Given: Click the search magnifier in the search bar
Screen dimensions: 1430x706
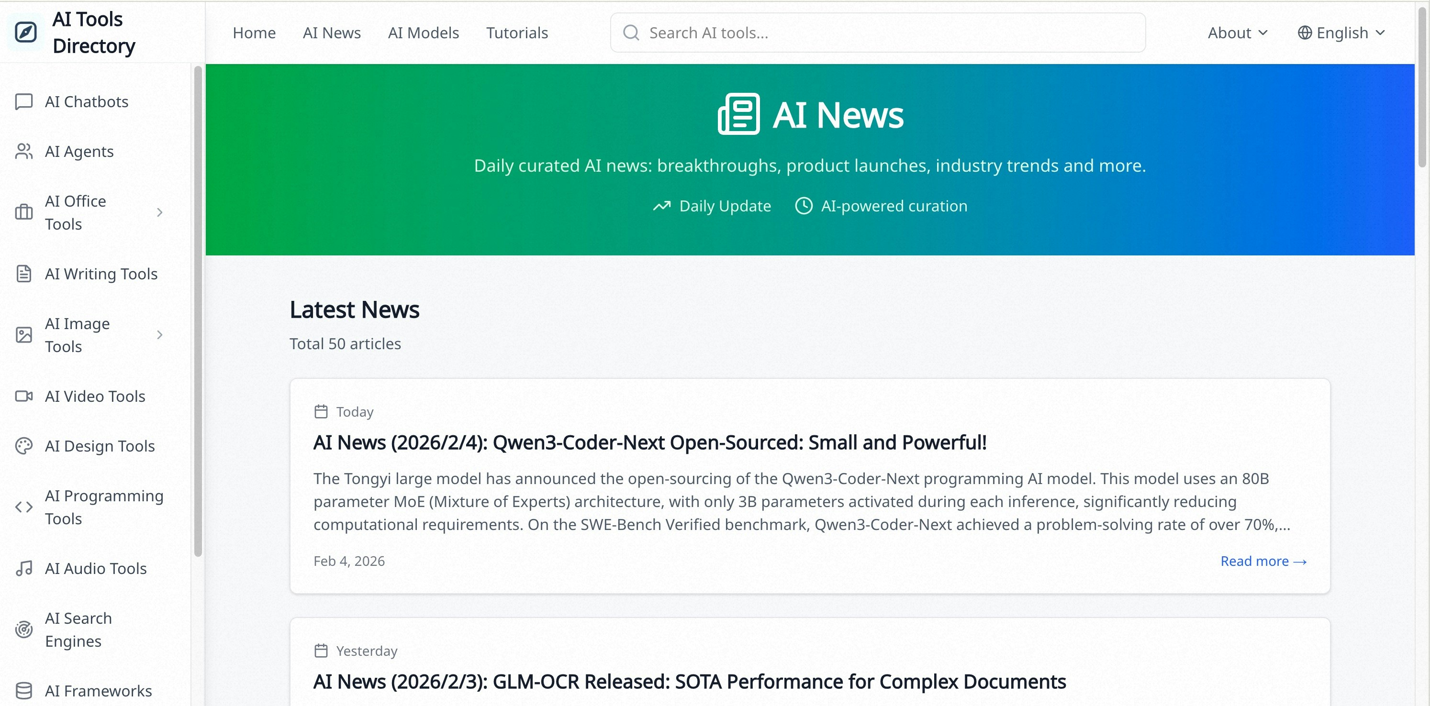Looking at the screenshot, I should pyautogui.click(x=631, y=32).
